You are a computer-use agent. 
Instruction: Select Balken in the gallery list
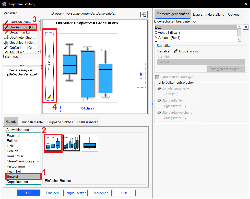pos(23,141)
